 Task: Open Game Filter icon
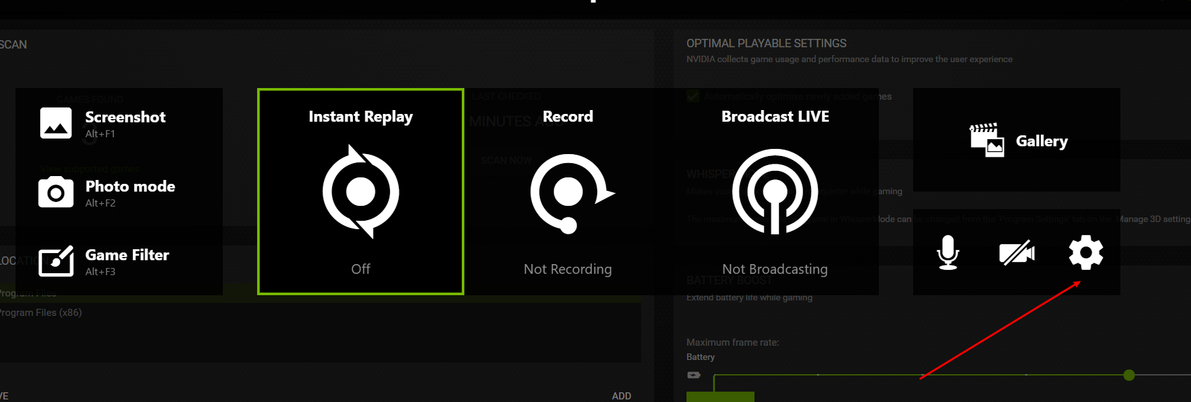(x=56, y=262)
